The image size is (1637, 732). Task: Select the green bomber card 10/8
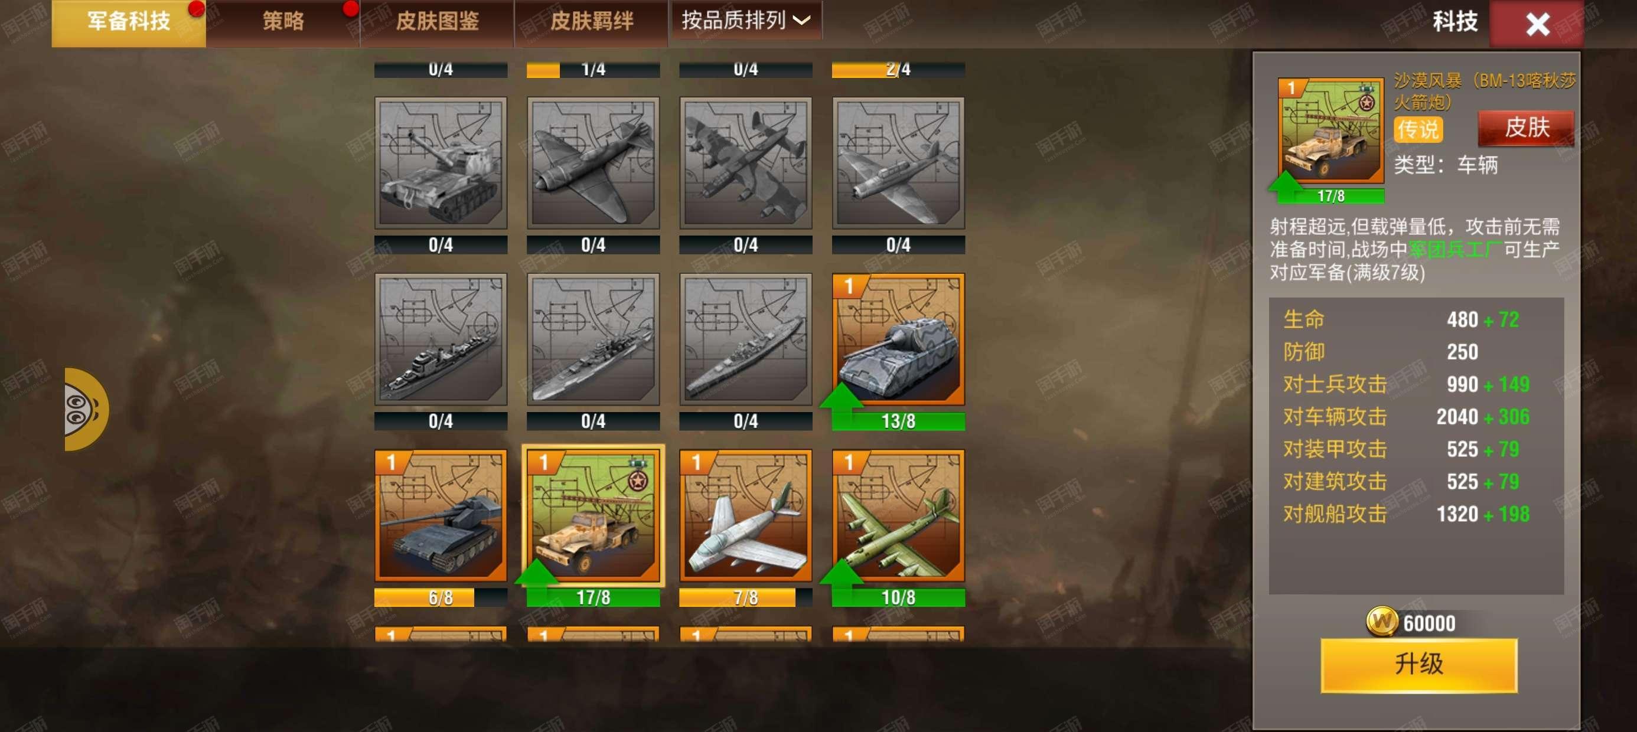[x=898, y=516]
